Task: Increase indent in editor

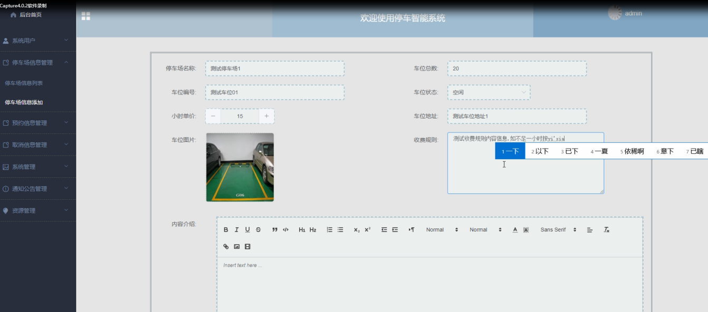Action: (395, 230)
